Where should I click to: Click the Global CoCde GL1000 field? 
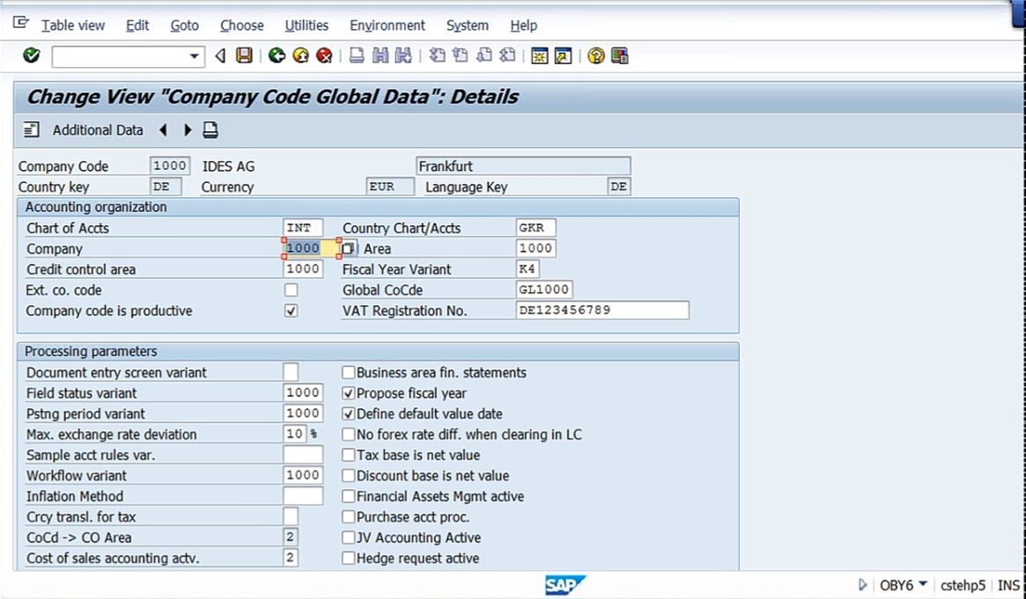[543, 289]
